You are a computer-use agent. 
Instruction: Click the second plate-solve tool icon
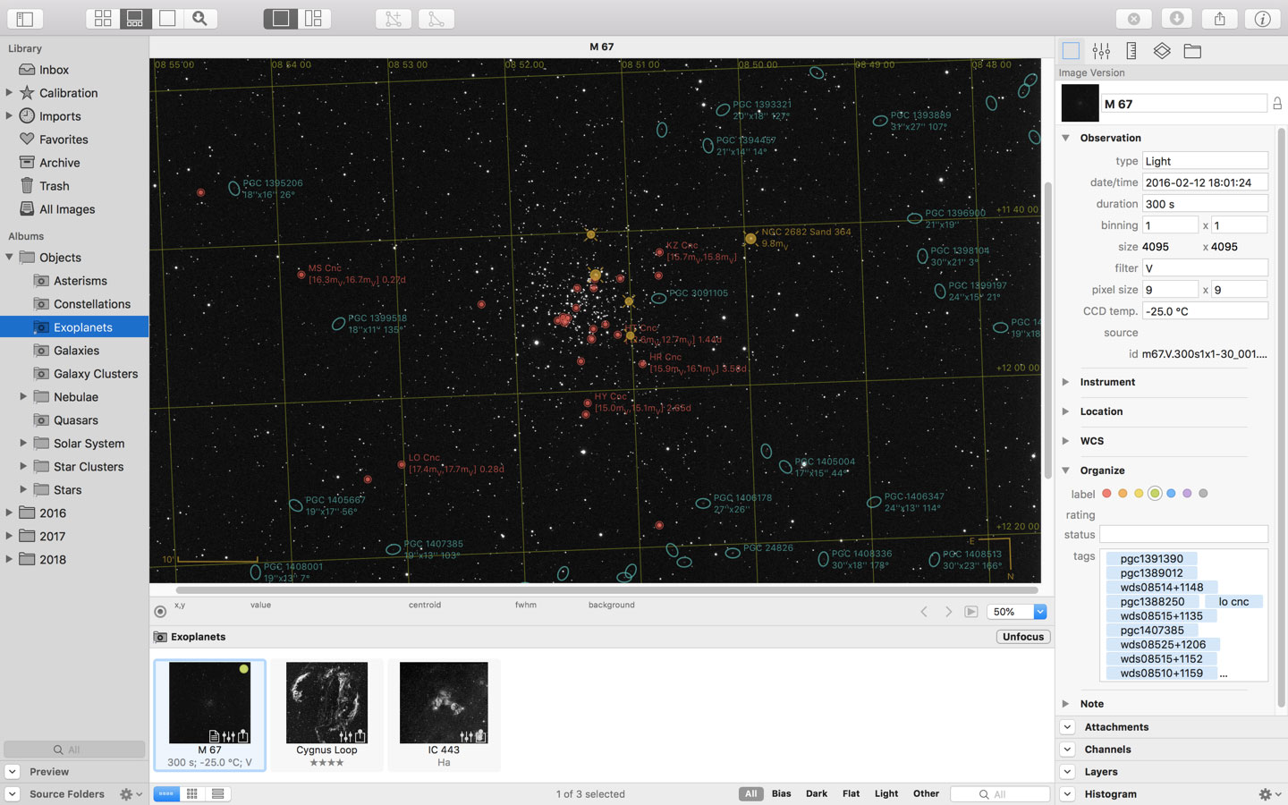tap(436, 19)
